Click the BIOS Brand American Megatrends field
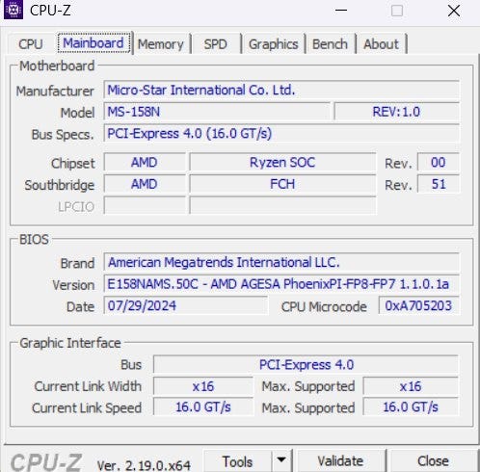The width and height of the screenshot is (480, 472). point(281,262)
